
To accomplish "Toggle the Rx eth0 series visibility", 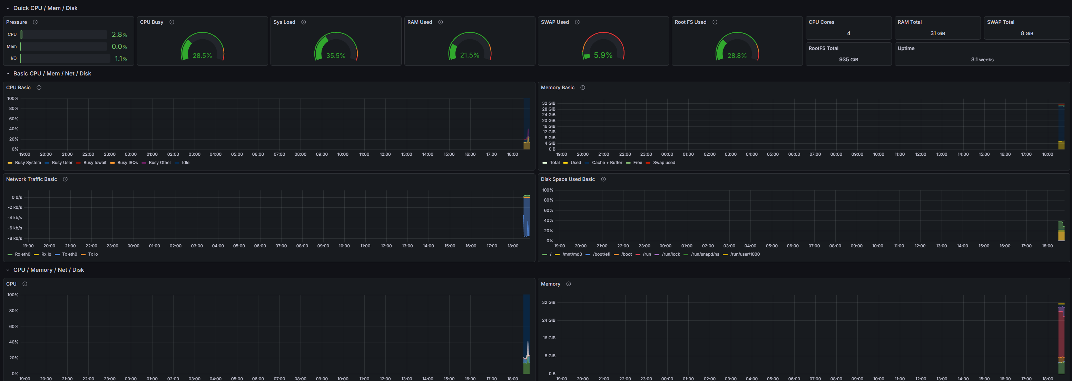I will tap(22, 254).
